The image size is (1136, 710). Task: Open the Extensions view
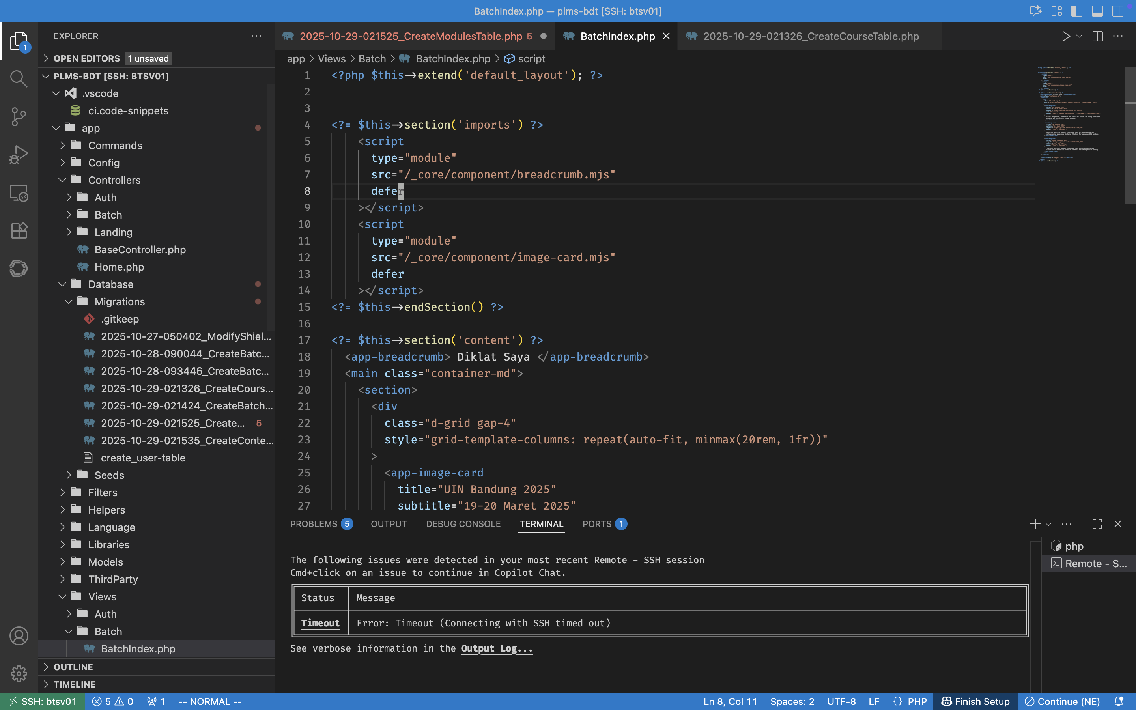click(x=19, y=231)
